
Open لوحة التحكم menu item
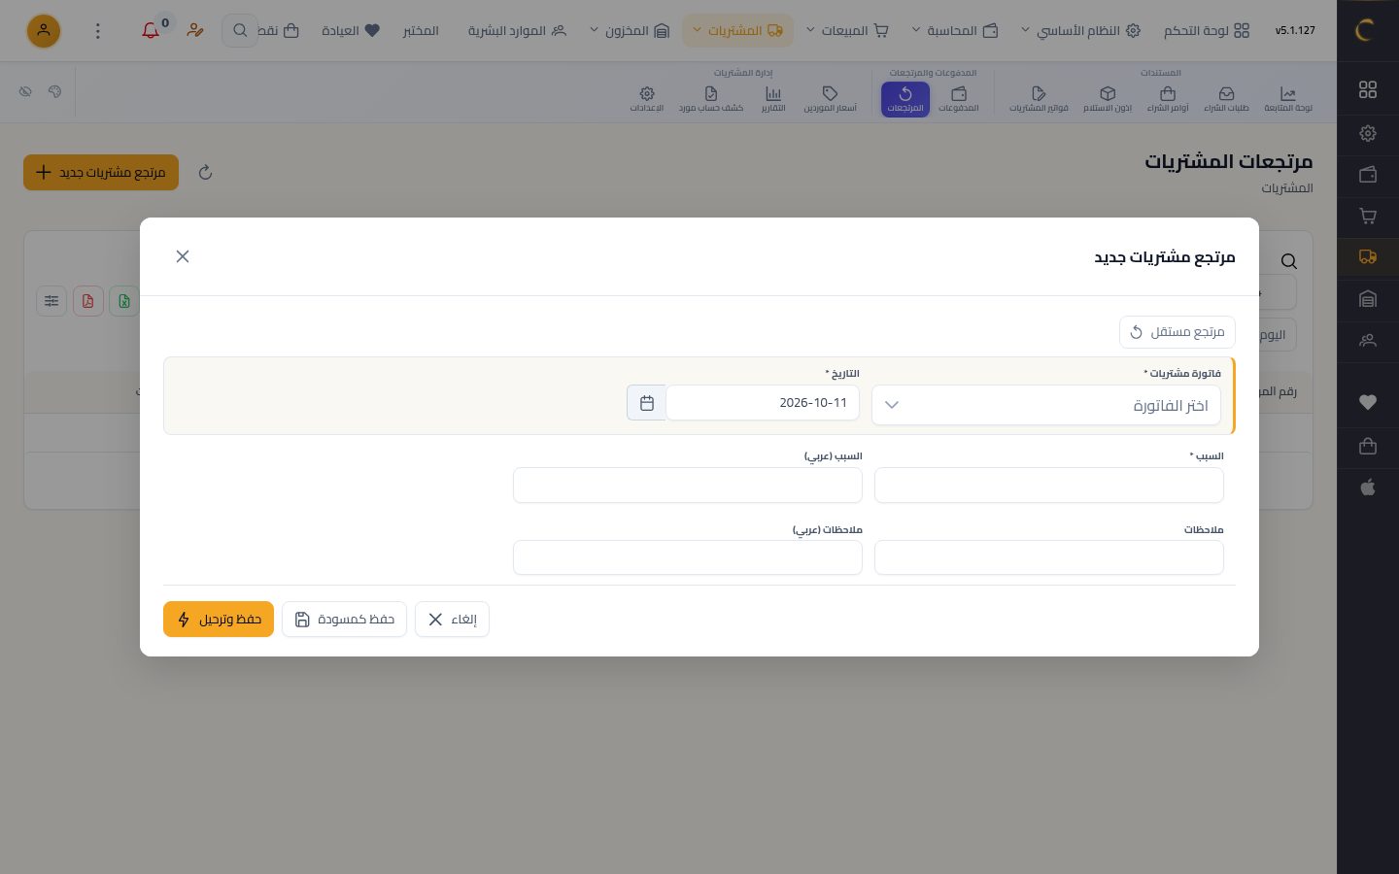click(1207, 31)
